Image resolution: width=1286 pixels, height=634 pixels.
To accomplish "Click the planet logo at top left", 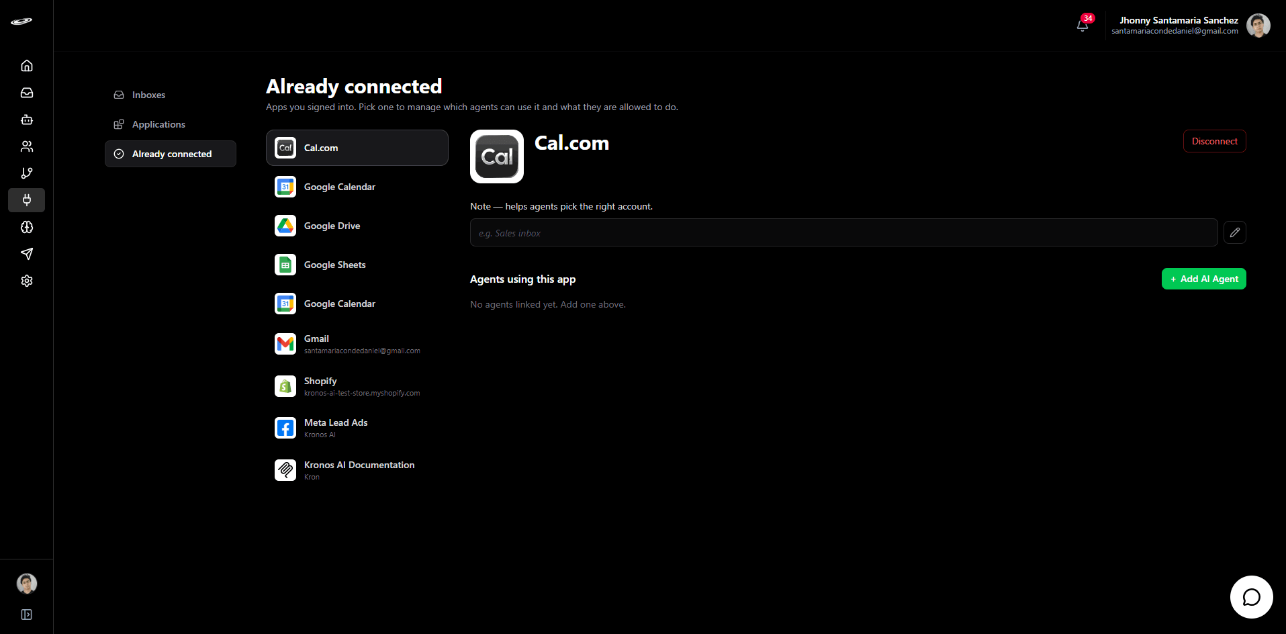I will pyautogui.click(x=21, y=21).
